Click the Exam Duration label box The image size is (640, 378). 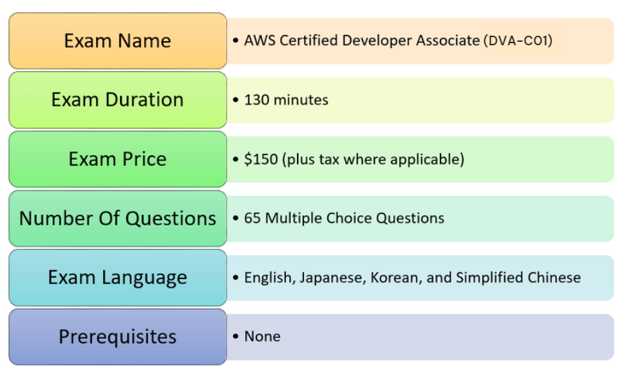(117, 100)
